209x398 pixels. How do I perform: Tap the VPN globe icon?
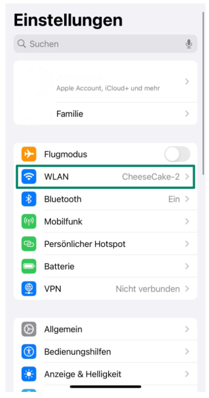point(28,289)
